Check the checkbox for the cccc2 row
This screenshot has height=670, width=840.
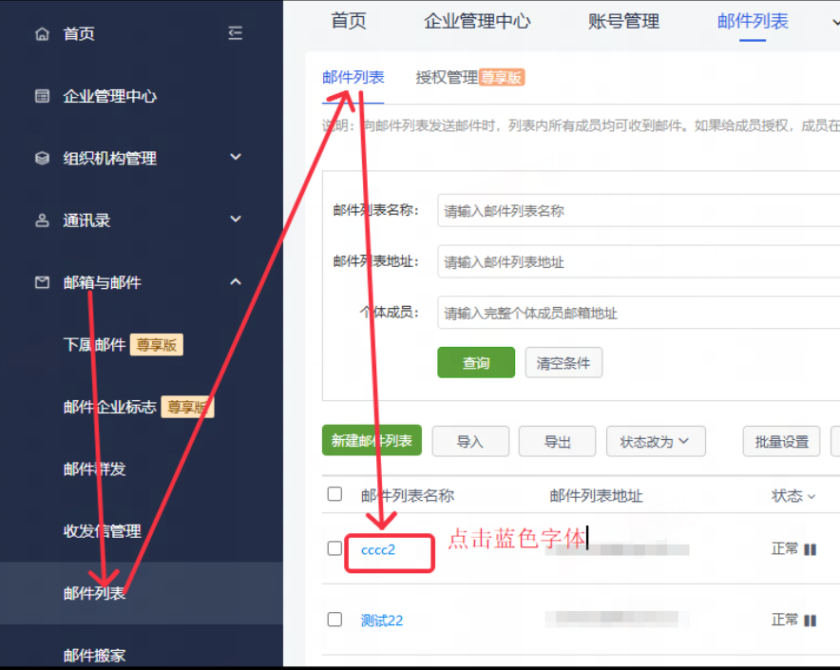(334, 549)
